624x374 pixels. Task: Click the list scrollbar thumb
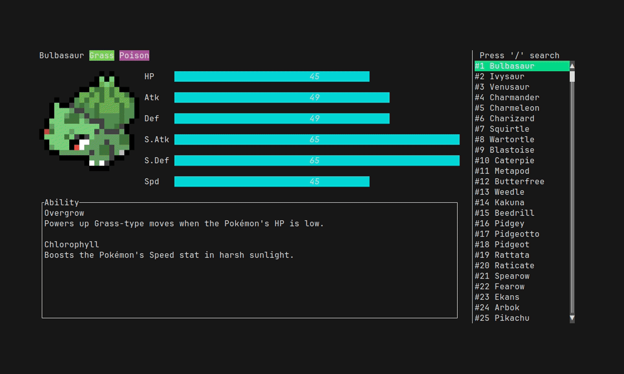coord(572,76)
